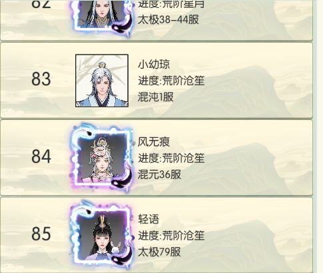Click the white koi ornament atop 风无痕's frame
Screen dimensions: 323x273
click(83, 133)
